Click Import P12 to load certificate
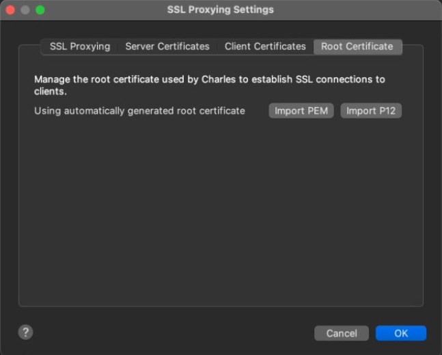The image size is (442, 355). [x=371, y=111]
